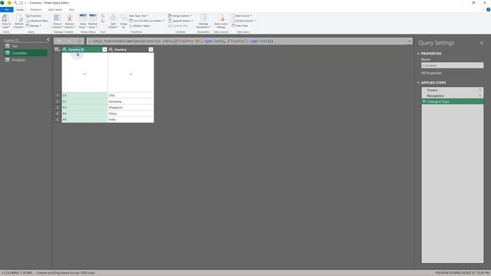This screenshot has width=491, height=276.
Task: Expand the formula bar with the chevron
Action: pyautogui.click(x=409, y=41)
